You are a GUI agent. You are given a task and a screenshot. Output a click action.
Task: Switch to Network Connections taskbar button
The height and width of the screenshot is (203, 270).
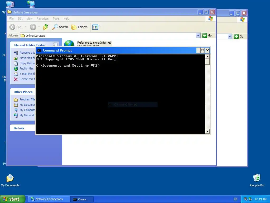[x=49, y=199]
